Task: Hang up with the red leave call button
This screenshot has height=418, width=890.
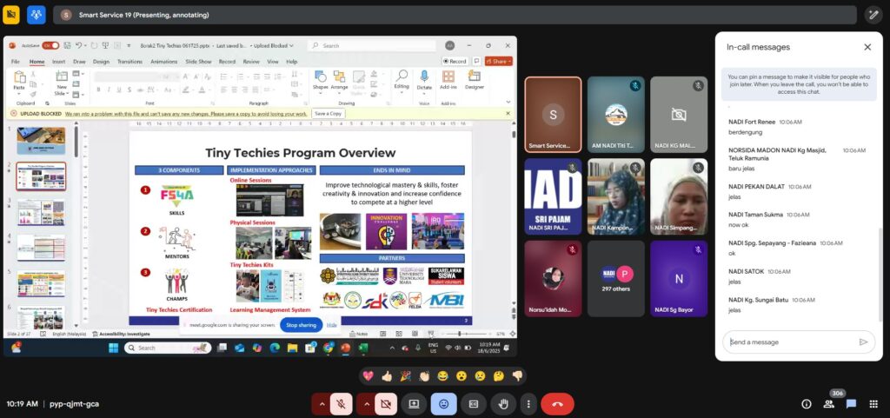Action: click(556, 403)
